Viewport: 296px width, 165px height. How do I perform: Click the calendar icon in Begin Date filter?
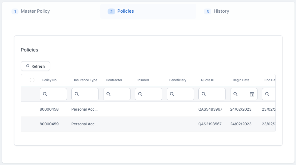(252, 94)
